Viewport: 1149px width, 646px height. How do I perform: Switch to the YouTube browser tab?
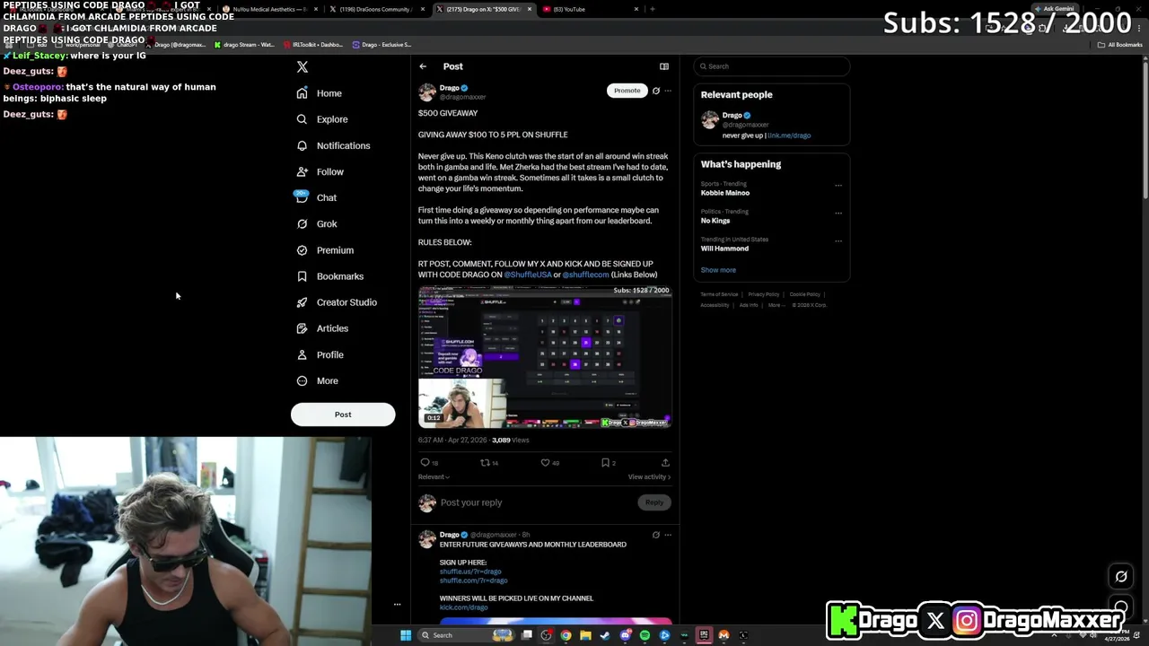(592, 9)
